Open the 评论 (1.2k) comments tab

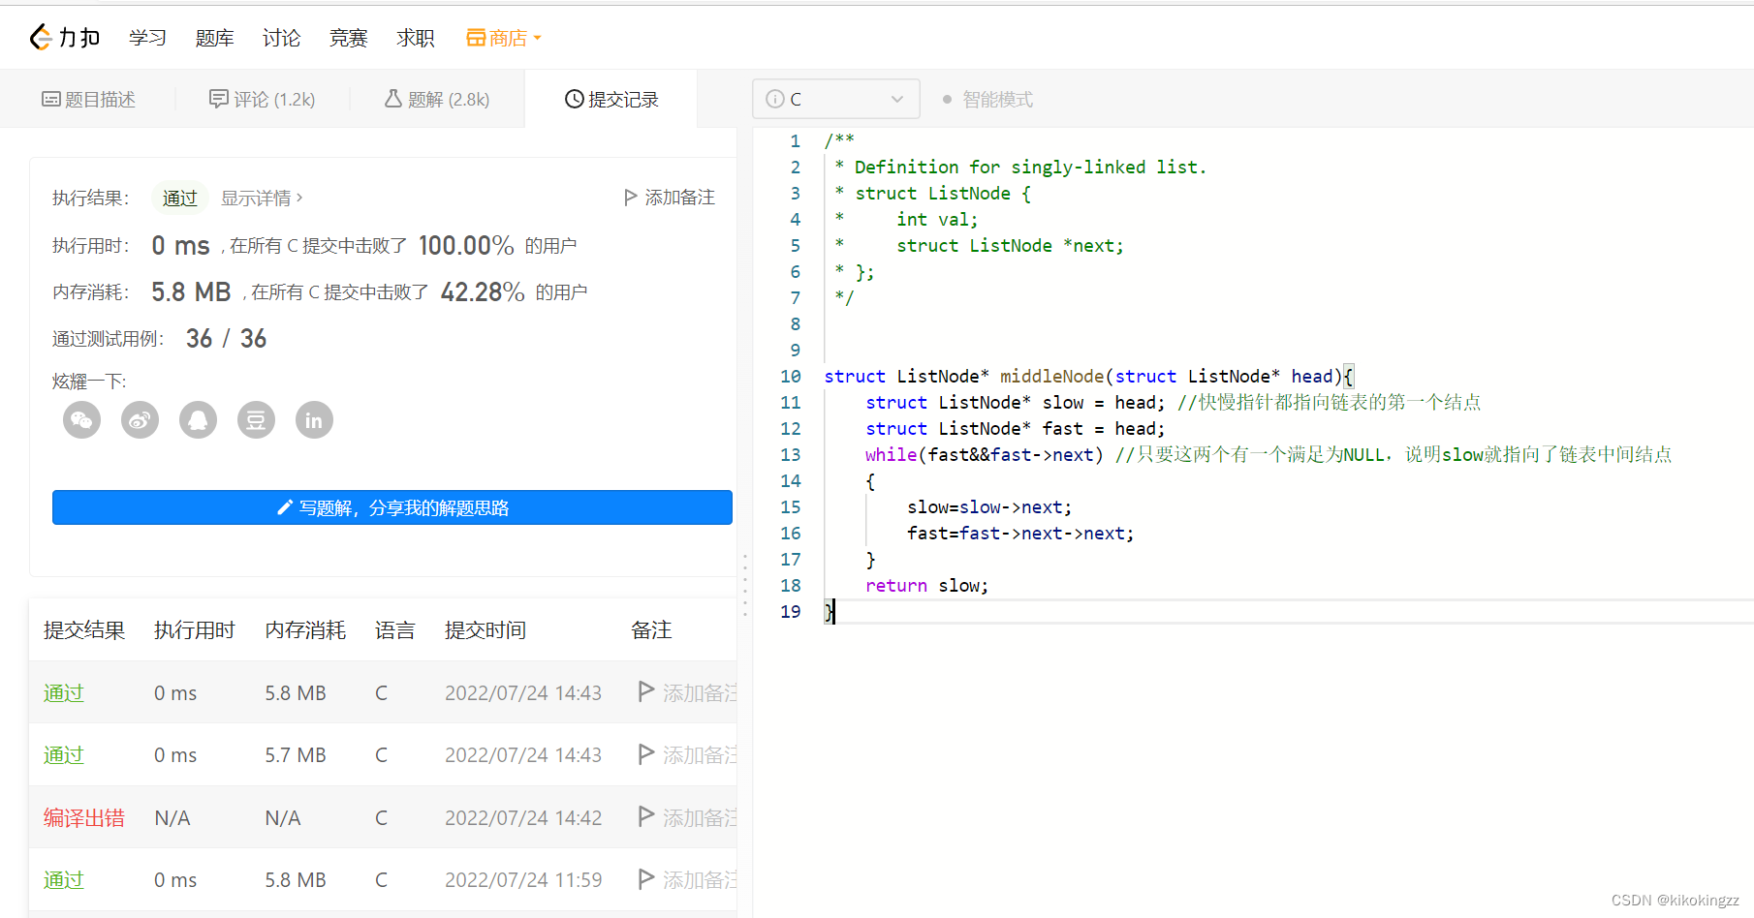tap(263, 100)
